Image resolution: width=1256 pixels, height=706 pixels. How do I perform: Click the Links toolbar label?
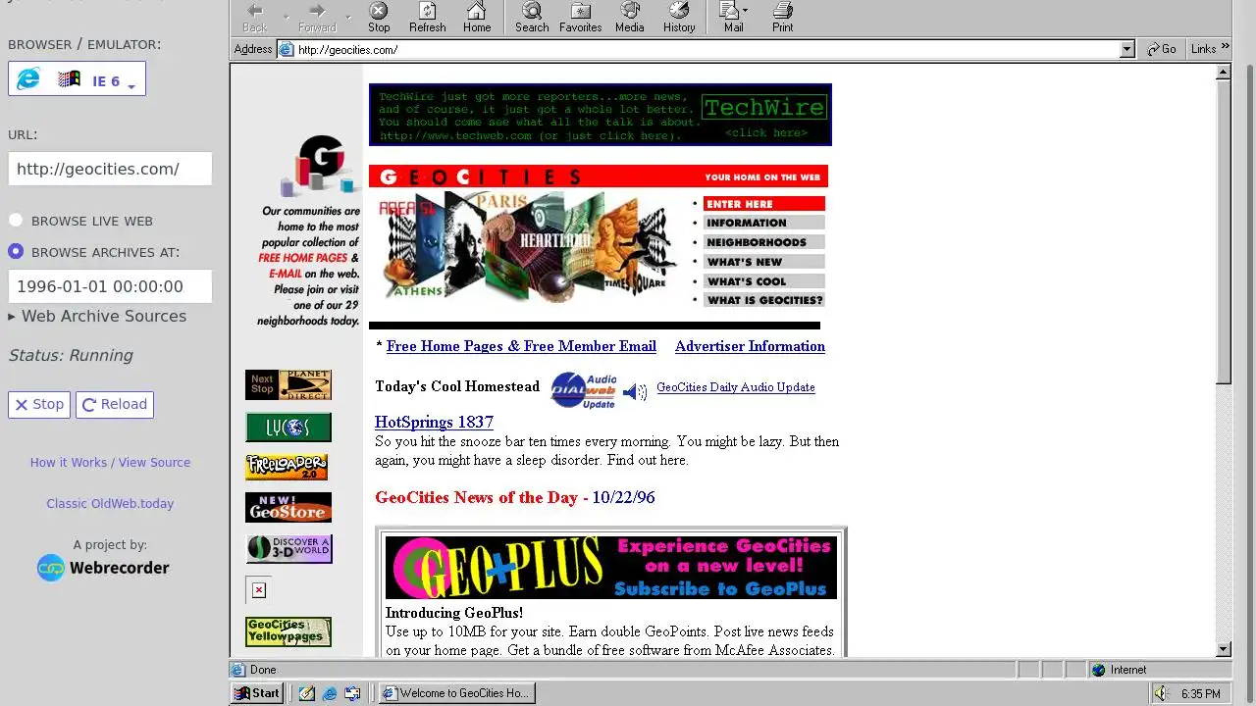[1203, 49]
